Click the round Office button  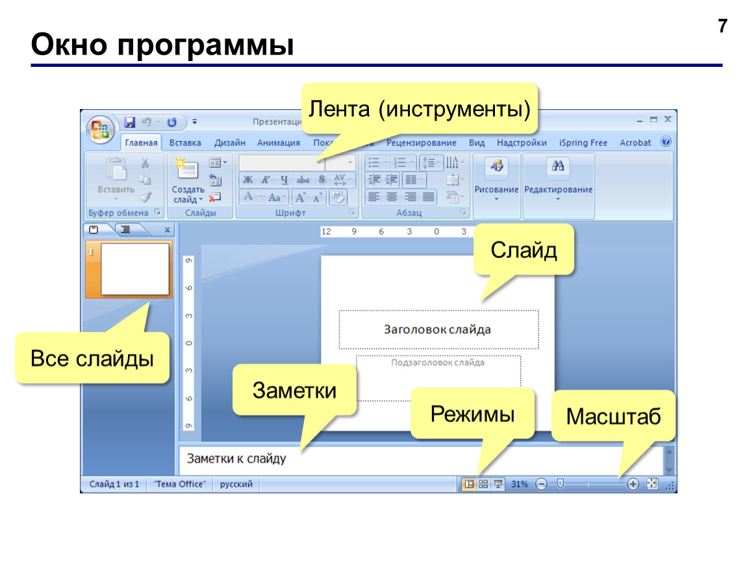(x=100, y=129)
